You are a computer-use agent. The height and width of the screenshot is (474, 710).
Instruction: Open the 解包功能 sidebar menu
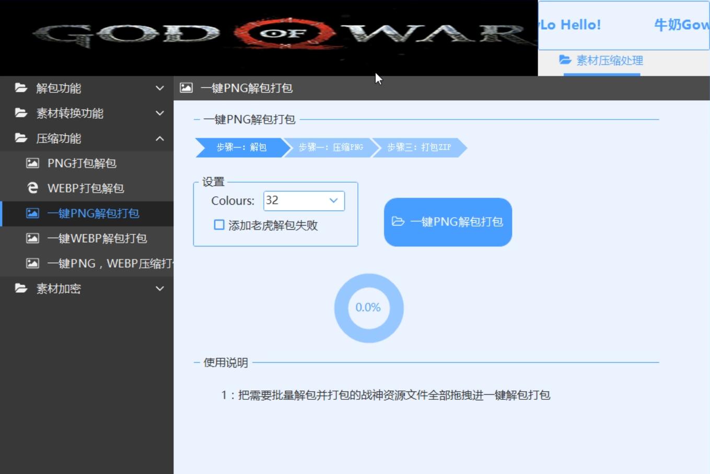[x=87, y=88]
